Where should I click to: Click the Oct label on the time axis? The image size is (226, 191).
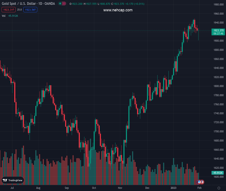click(x=94, y=188)
